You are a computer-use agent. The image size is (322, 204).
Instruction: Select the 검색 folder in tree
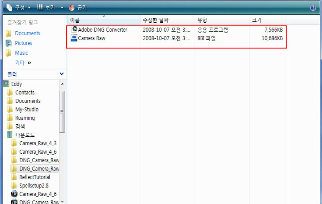click(20, 126)
